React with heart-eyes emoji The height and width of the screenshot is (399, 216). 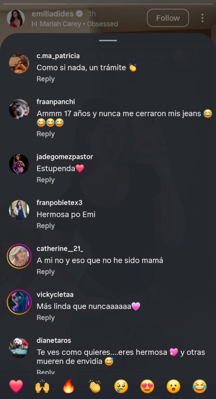click(x=147, y=386)
